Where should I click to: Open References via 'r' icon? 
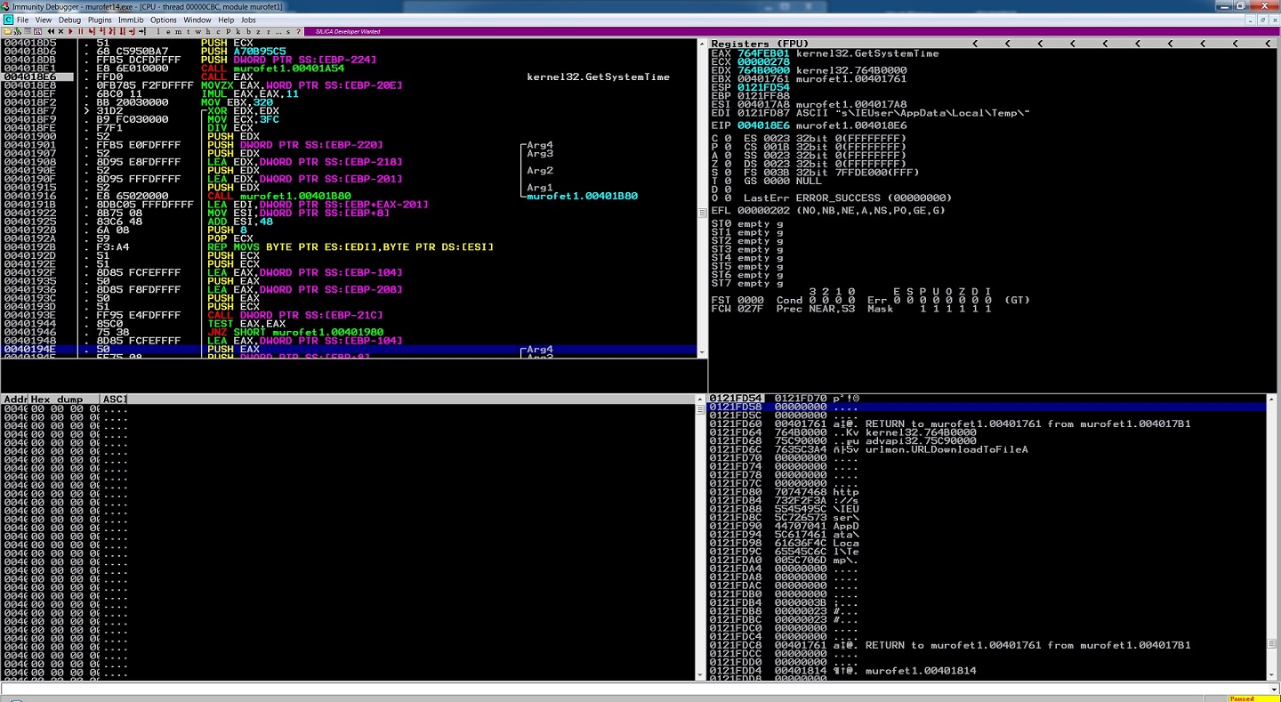[x=269, y=31]
